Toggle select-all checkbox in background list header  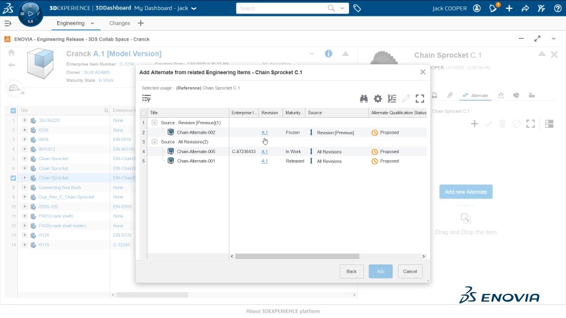click(14, 110)
